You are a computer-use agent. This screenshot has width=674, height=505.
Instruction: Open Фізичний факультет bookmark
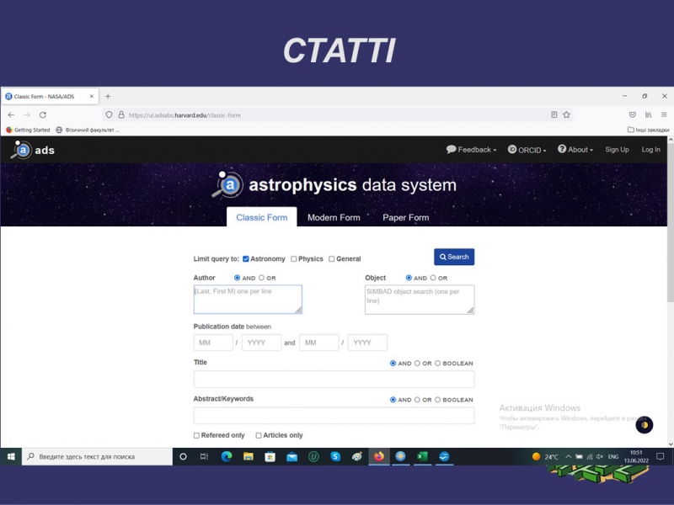point(88,130)
